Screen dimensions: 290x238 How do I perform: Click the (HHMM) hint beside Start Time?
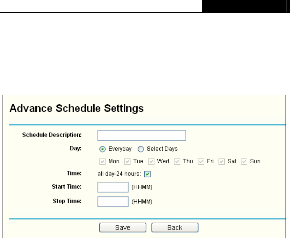pos(142,187)
